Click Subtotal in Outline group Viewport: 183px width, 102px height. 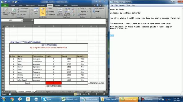tap(82, 14)
